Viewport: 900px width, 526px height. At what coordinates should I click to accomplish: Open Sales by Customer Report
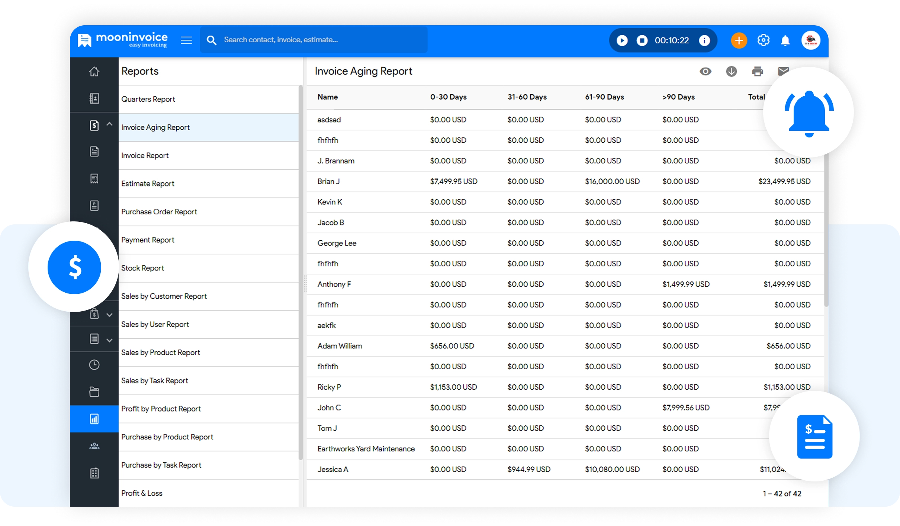[x=164, y=296]
